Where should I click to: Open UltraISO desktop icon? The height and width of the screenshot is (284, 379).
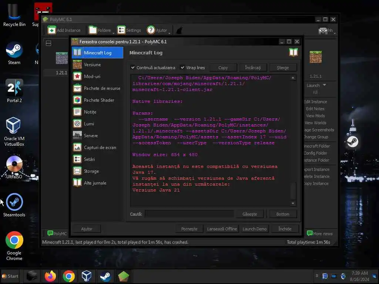click(x=14, y=167)
